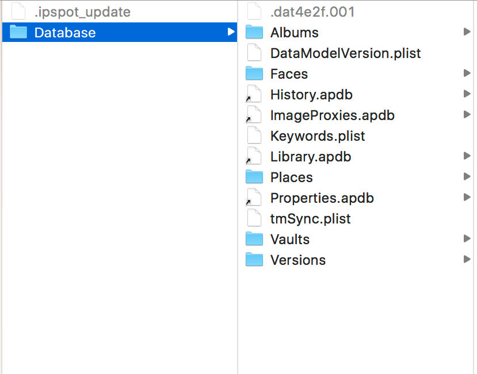Open the tmSync.plist entry

pos(310,218)
